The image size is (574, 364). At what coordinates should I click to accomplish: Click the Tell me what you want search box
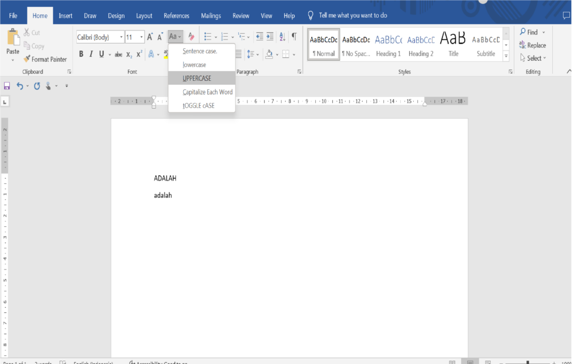click(352, 16)
